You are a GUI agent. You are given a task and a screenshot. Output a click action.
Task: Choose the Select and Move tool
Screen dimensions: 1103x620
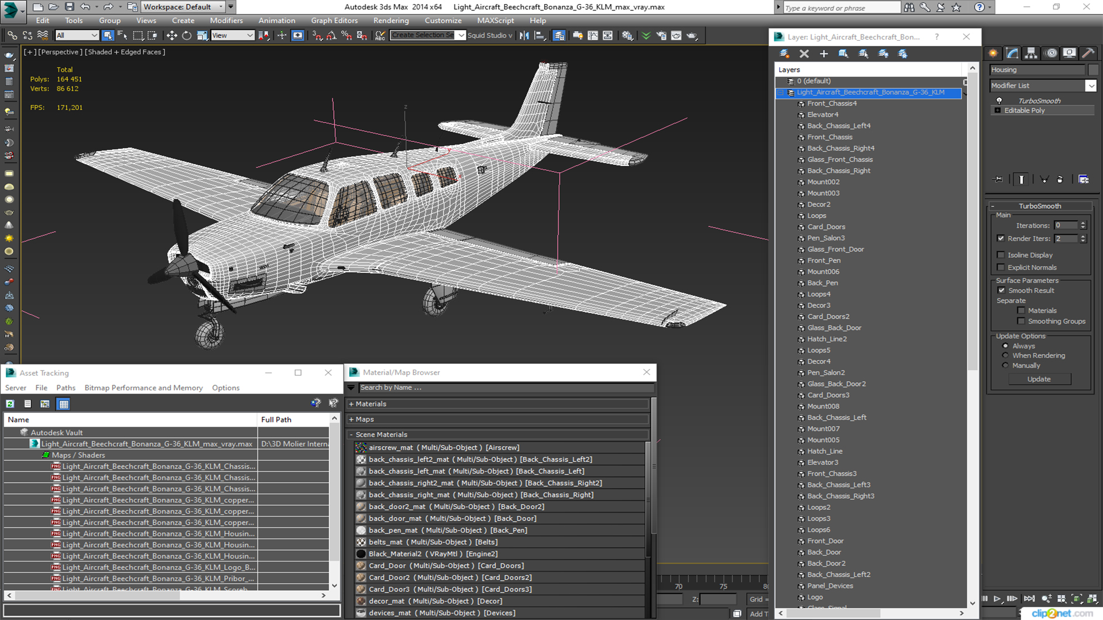(172, 36)
